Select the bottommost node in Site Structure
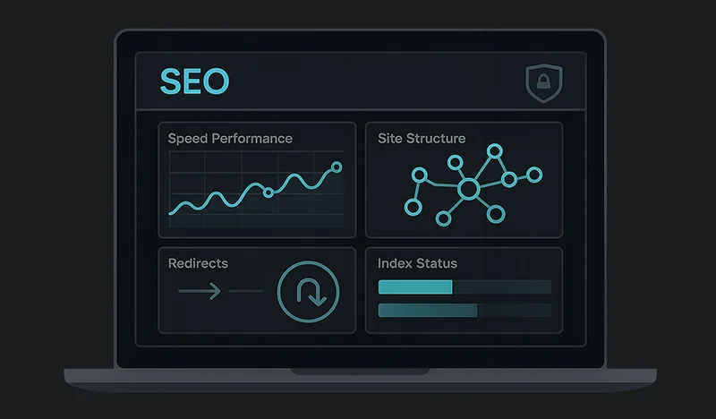 tap(441, 218)
